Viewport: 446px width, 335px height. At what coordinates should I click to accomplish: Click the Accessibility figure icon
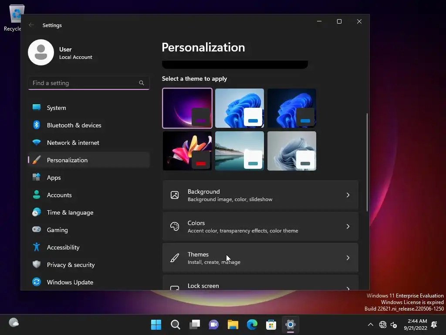coord(37,247)
